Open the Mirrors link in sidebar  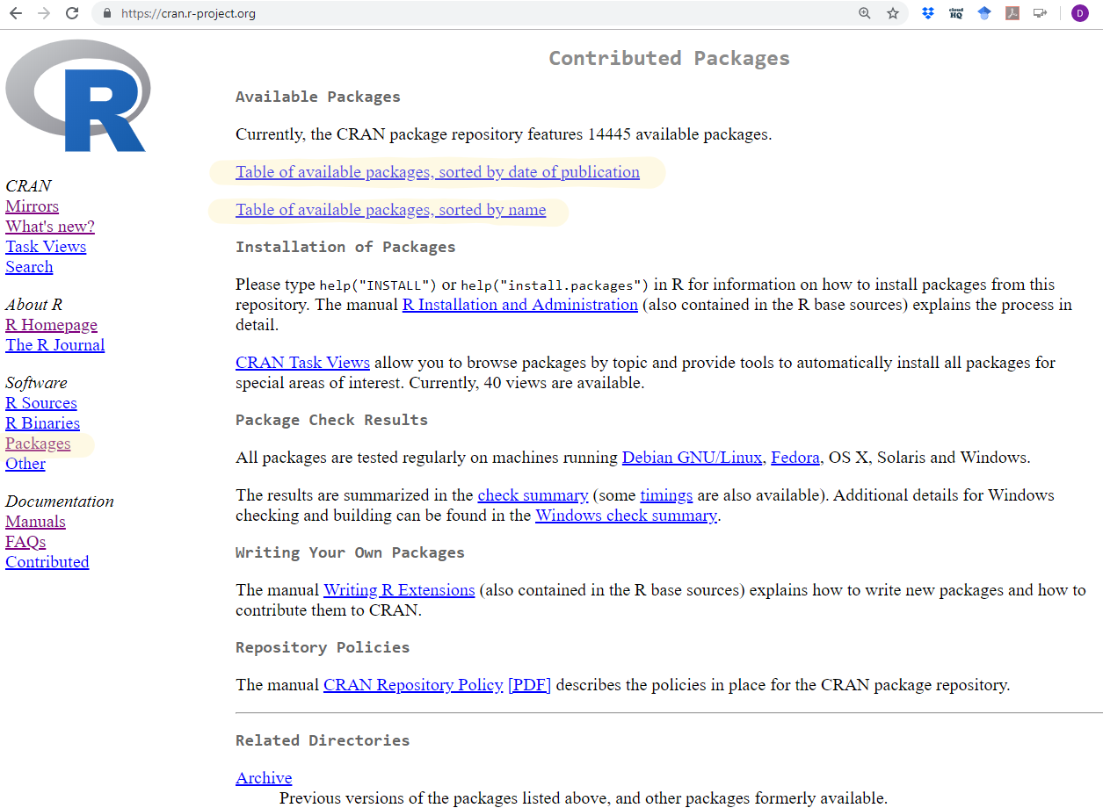tap(32, 206)
